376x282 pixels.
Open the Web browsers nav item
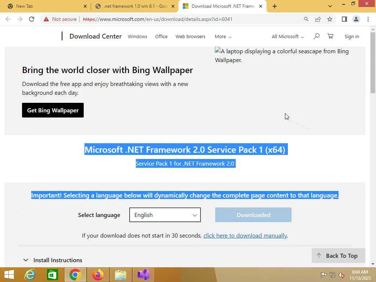point(191,36)
